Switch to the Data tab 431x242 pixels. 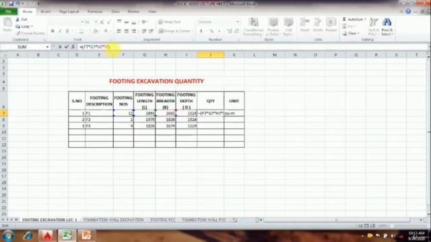coord(115,11)
